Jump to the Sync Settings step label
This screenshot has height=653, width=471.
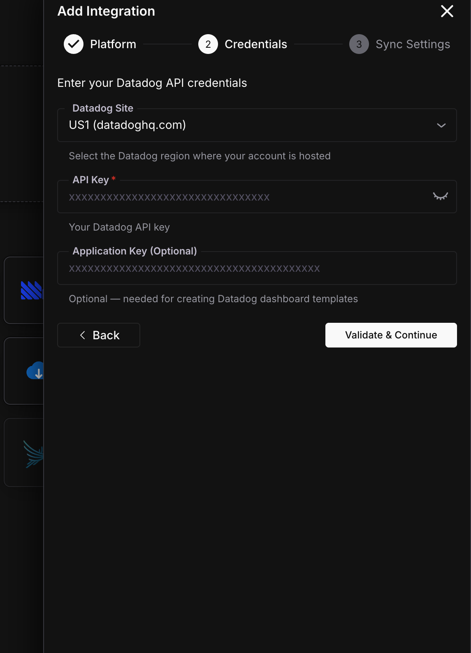(413, 44)
